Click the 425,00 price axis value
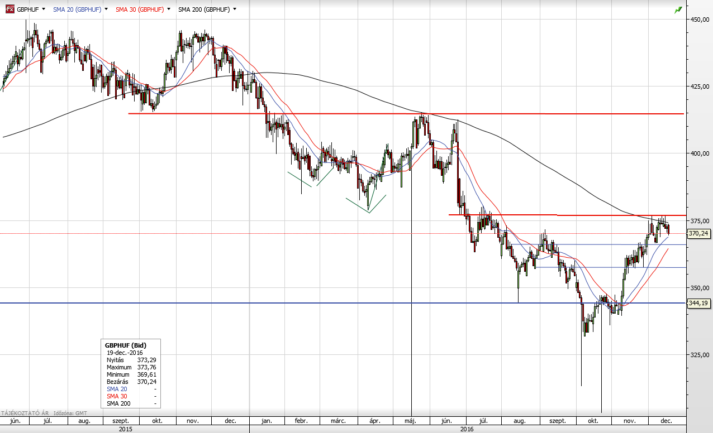The height and width of the screenshot is (433, 713). point(701,86)
